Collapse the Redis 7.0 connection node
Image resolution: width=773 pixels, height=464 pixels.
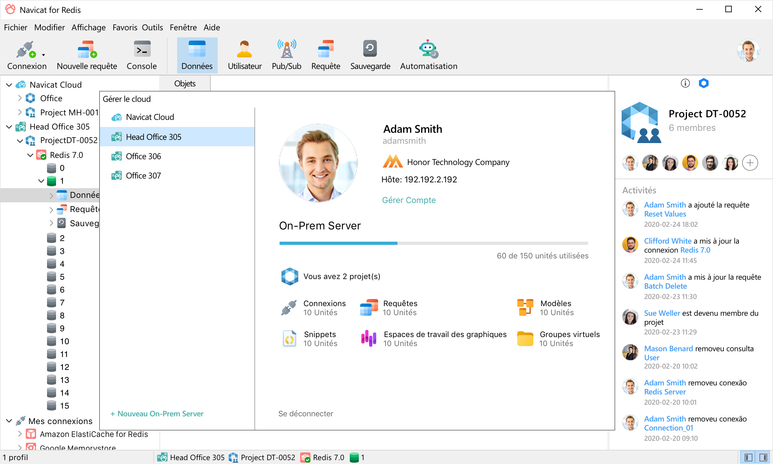pos(30,155)
